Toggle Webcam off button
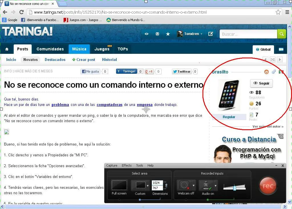The image size is (292, 209). 184,185
